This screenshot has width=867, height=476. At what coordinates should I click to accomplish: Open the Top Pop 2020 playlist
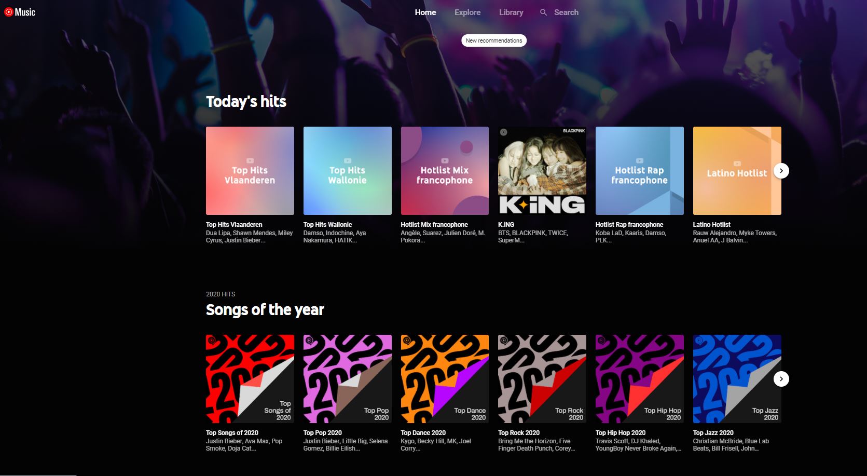[347, 378]
